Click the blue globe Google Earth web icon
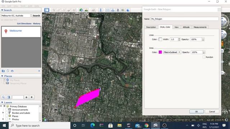The image size is (230, 129). pyautogui.click(x=128, y=10)
